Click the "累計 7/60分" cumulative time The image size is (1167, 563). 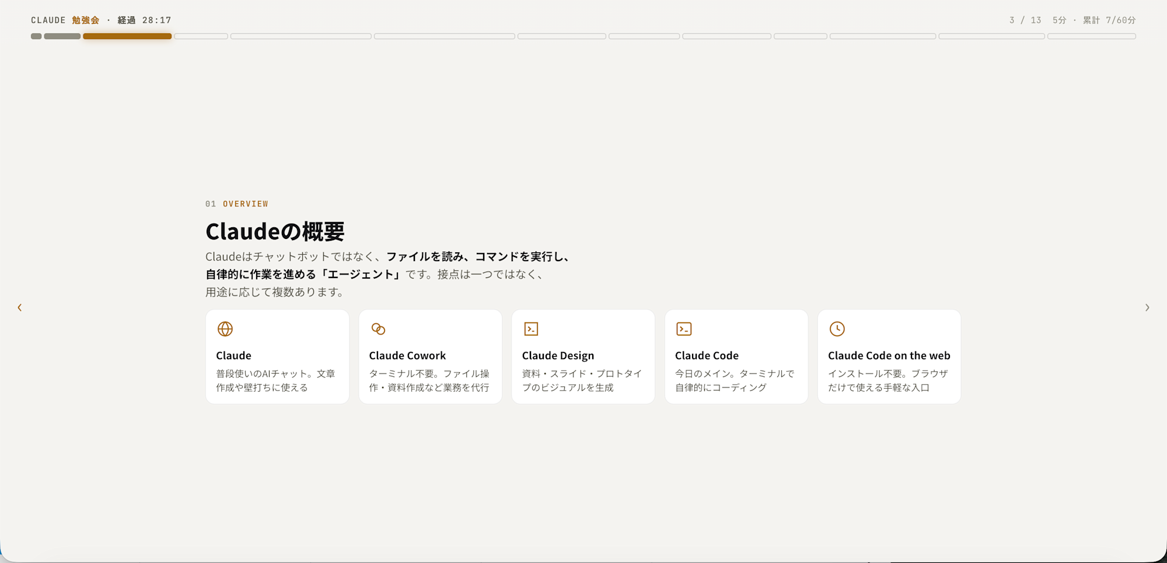click(1109, 20)
